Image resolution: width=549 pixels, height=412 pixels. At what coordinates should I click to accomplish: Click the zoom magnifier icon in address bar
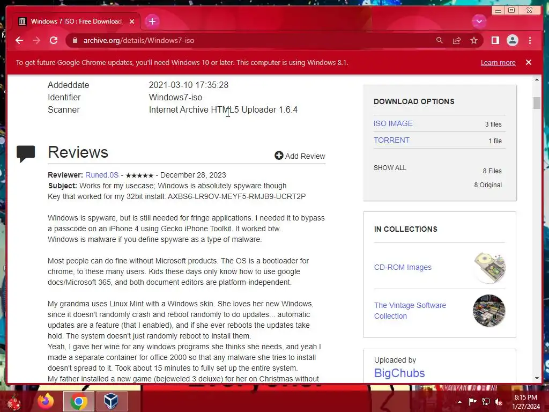[440, 40]
